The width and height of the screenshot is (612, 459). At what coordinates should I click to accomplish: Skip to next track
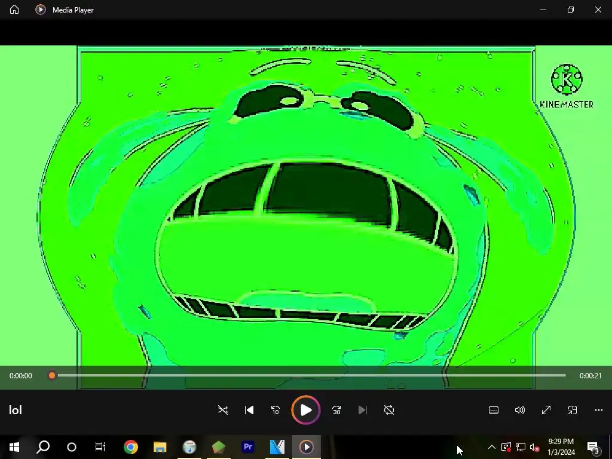363,410
